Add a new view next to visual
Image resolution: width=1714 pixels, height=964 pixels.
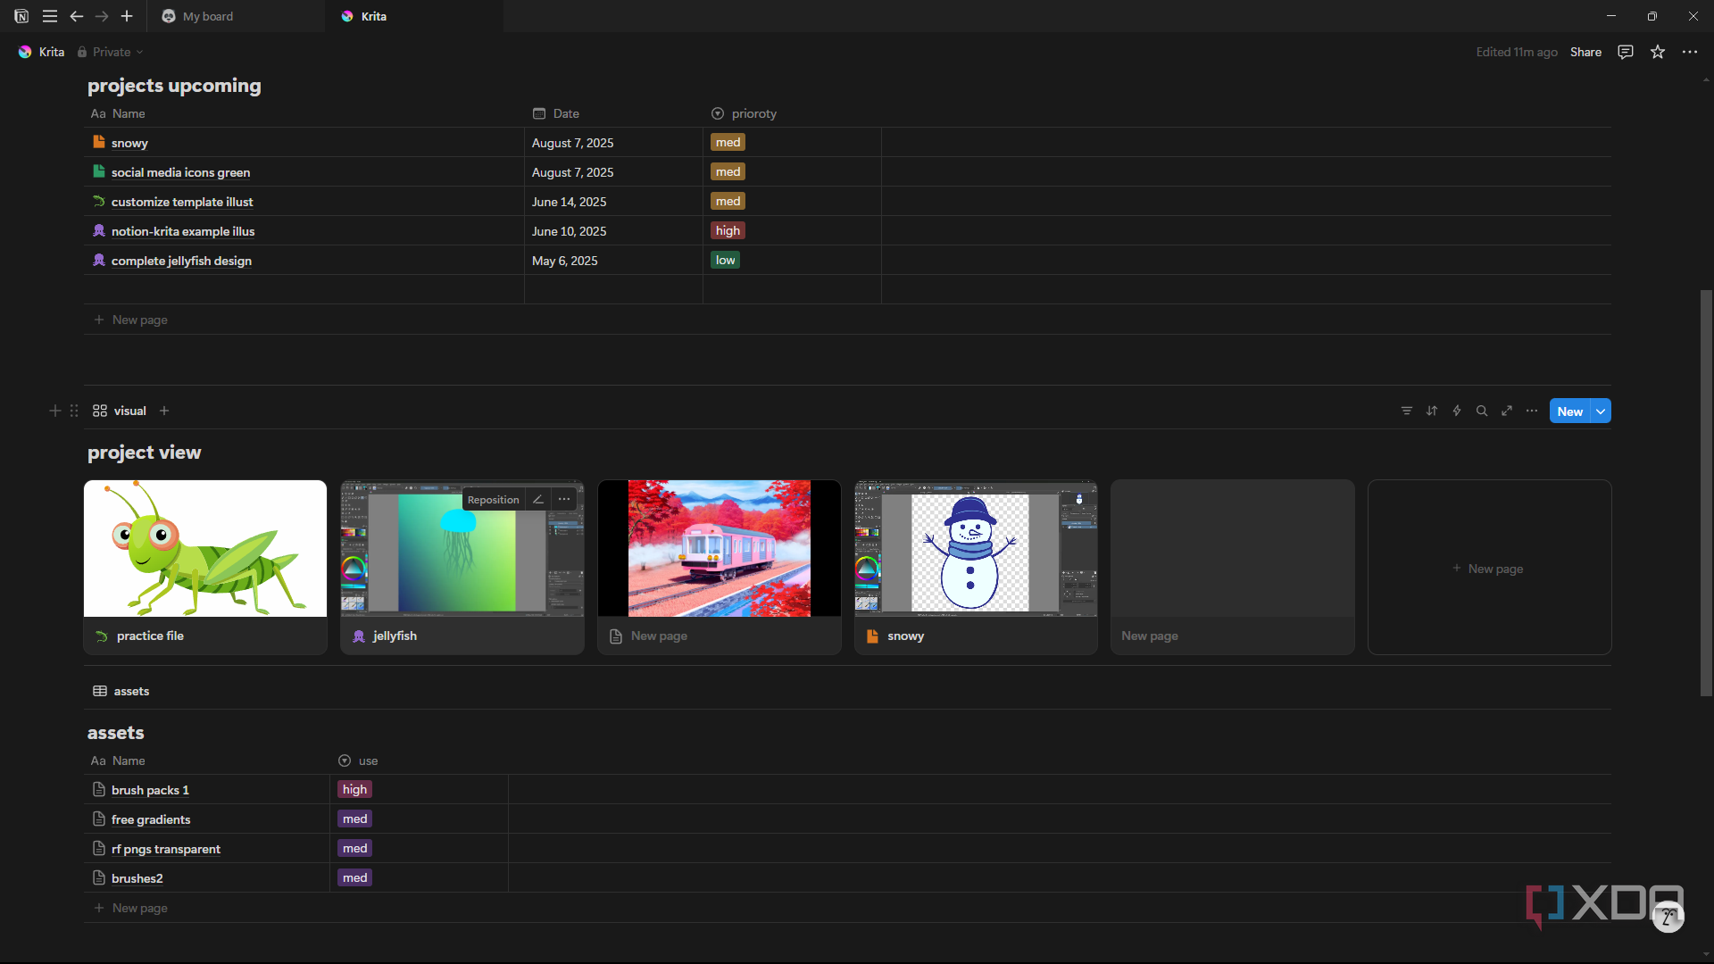pyautogui.click(x=164, y=411)
